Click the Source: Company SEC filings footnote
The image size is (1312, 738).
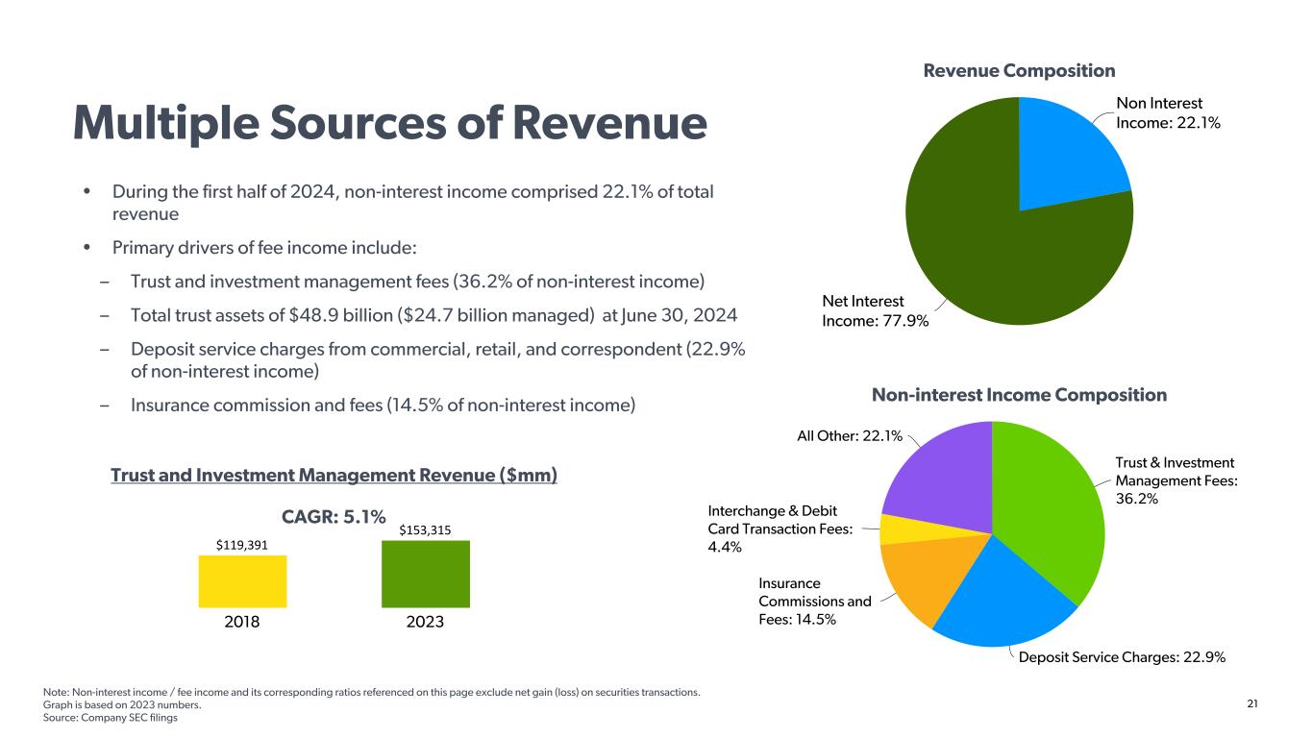(x=111, y=718)
